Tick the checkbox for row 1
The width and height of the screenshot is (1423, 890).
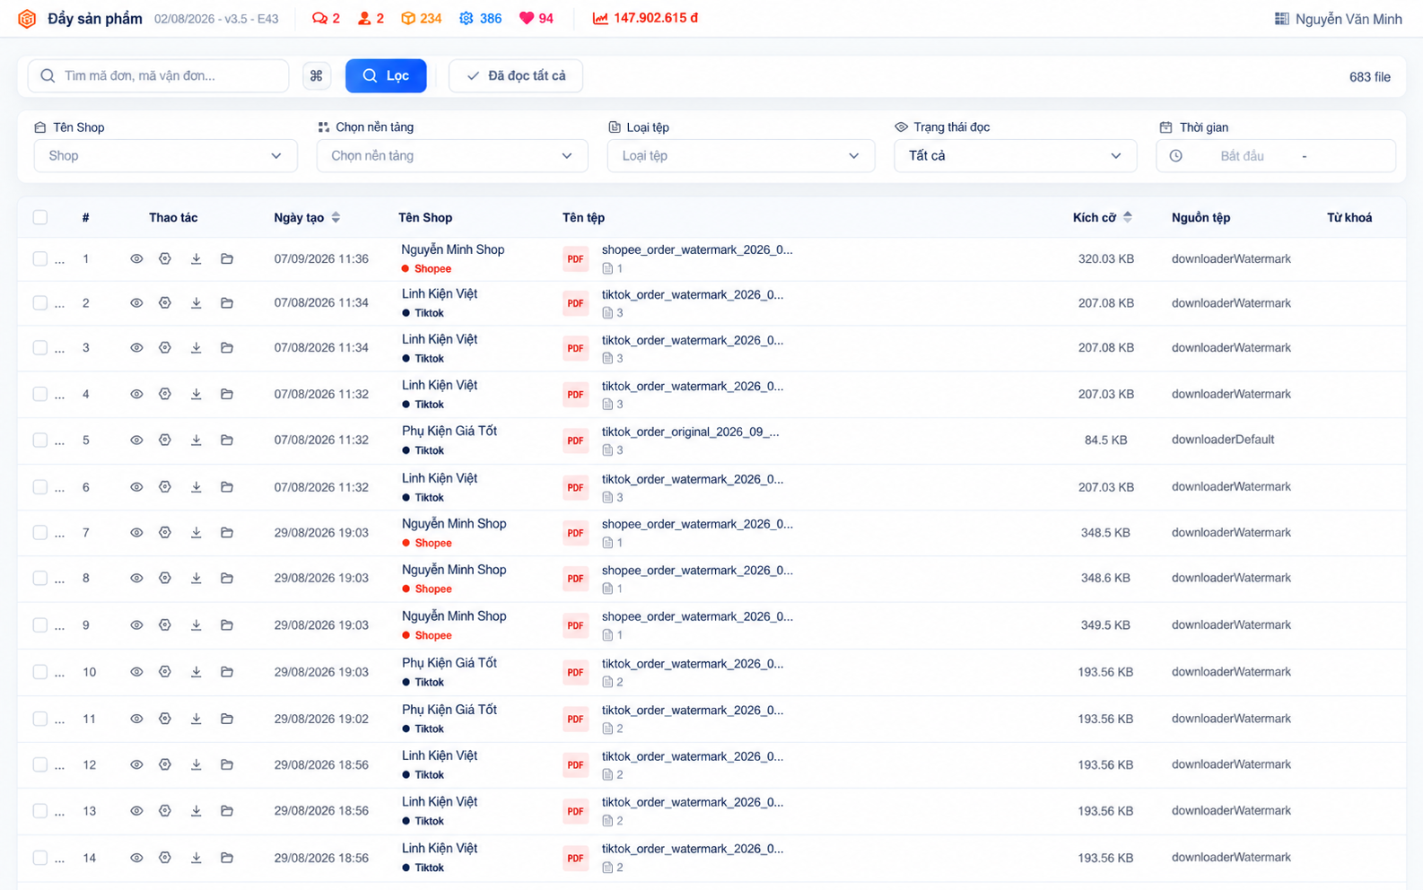[40, 259]
